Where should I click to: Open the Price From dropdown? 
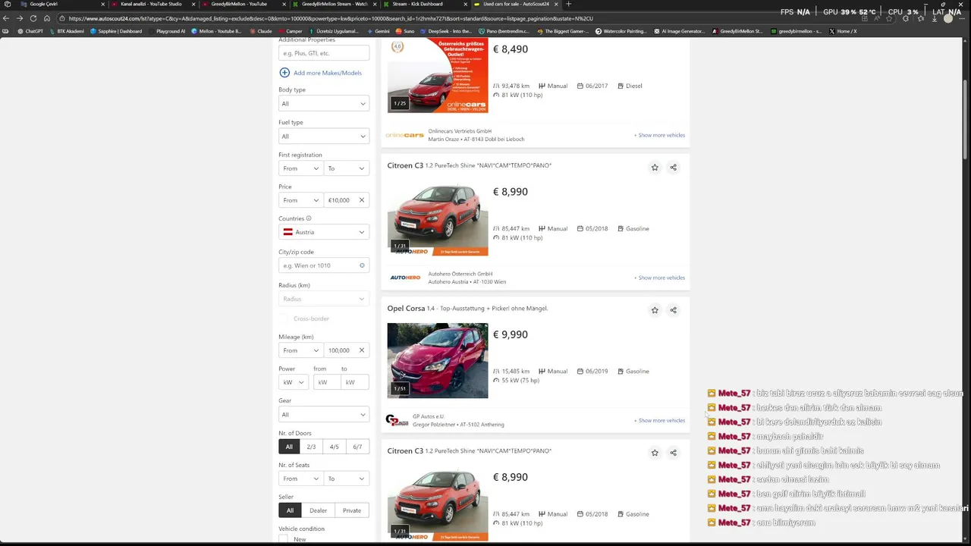(x=300, y=200)
